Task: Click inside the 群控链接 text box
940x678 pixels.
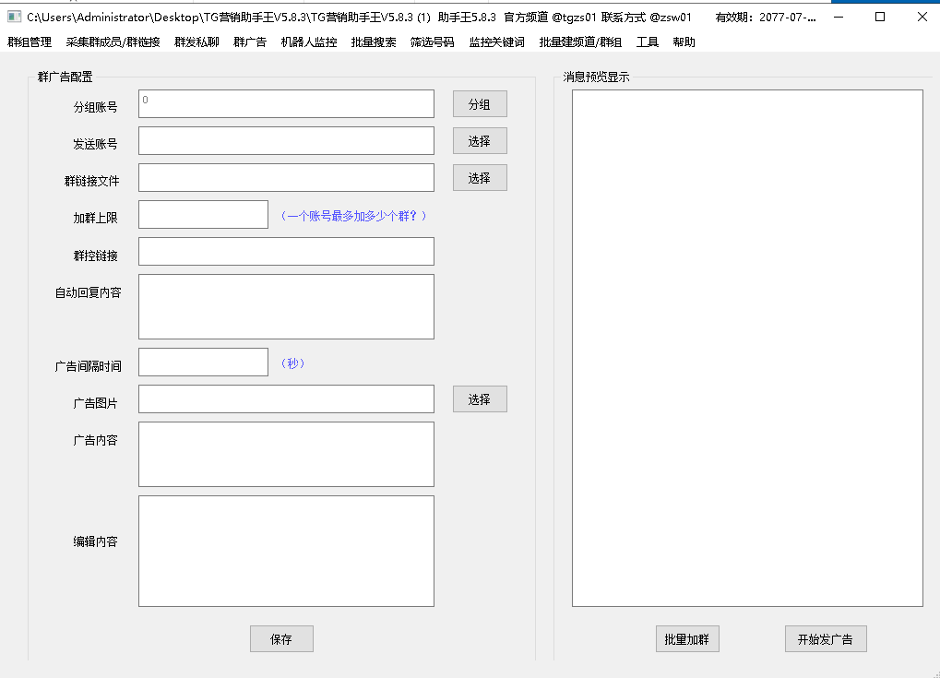Action: [x=286, y=252]
